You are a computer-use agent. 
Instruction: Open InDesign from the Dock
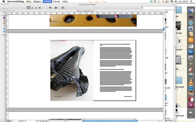pos(191,105)
